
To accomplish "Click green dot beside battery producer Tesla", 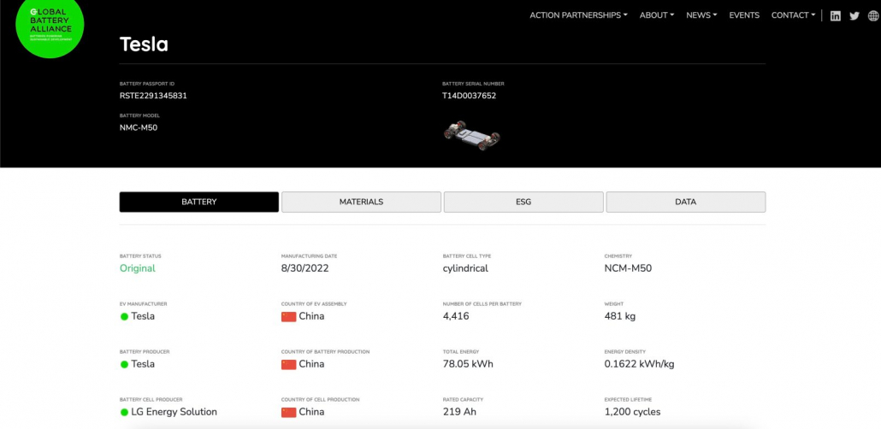I will (124, 364).
